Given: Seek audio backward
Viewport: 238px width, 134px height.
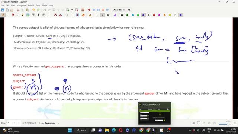Looking at the screenshot, I should point(94,10).
